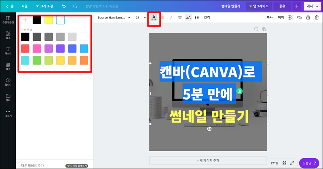The image size is (323, 169).
Task: Select the turquoise default color swatch
Action: click(x=25, y=61)
